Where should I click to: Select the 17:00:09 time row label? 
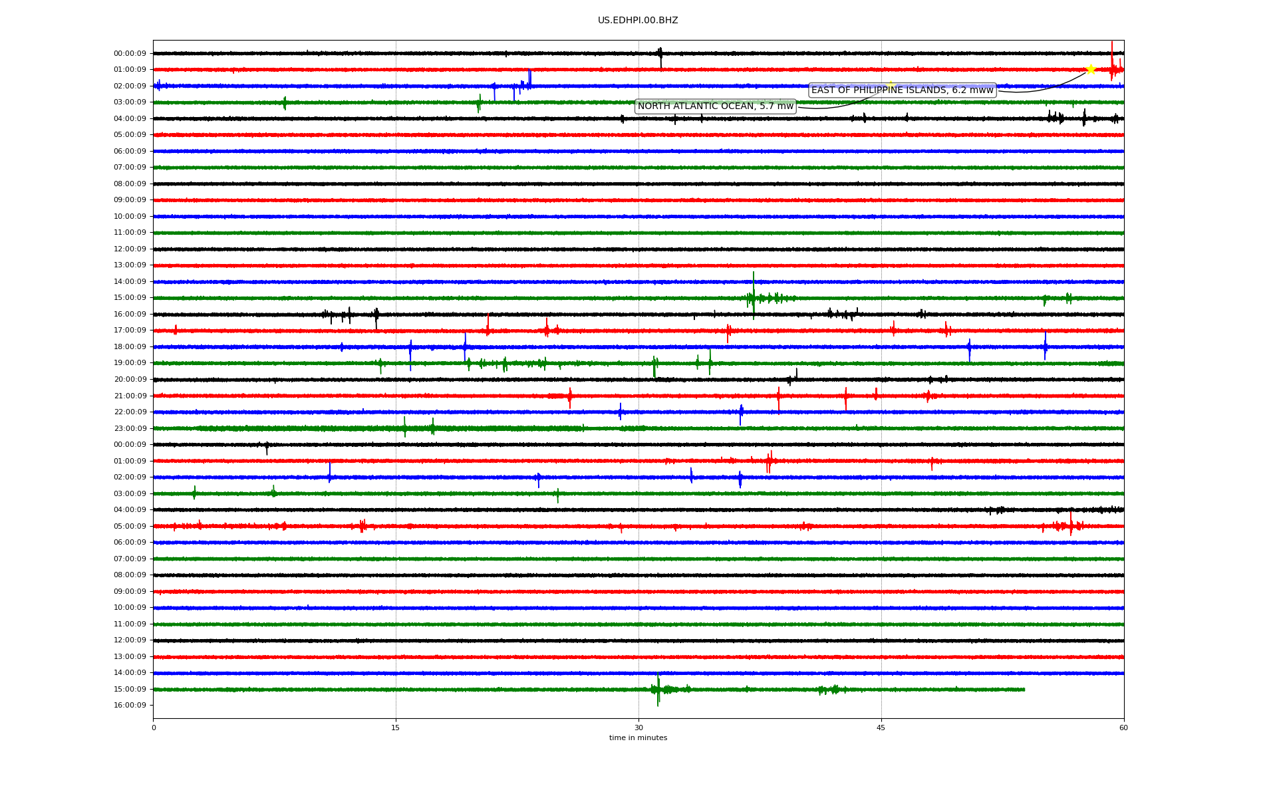click(x=130, y=331)
